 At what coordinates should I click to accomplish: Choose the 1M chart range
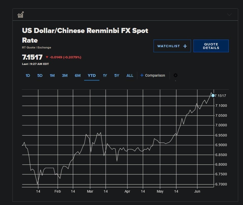pyautogui.click(x=52, y=76)
